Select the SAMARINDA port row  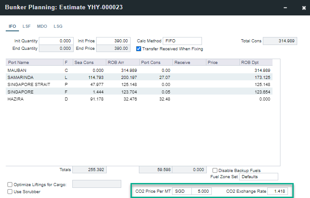35,77
